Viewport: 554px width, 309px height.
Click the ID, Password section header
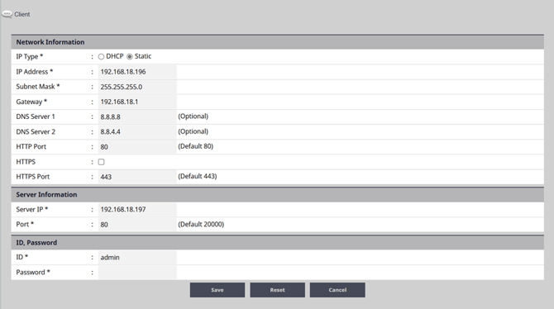[277, 243]
